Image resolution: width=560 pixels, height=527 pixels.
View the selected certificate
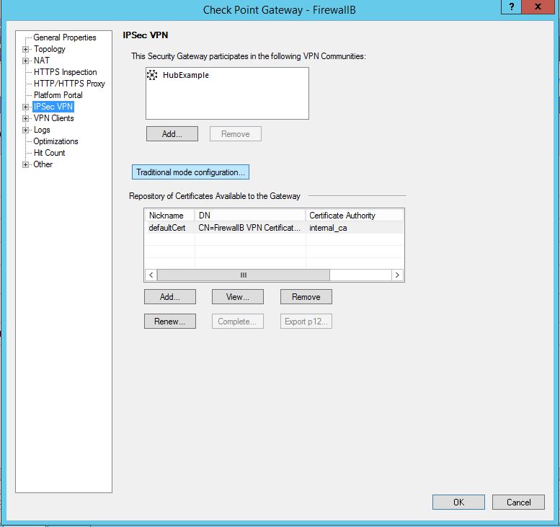click(x=238, y=297)
